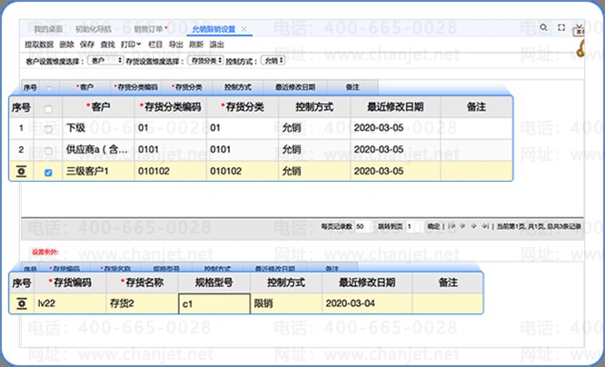Viewport: 605px width, 367px height.
Task: Go to the next page arrow
Action: point(473,226)
